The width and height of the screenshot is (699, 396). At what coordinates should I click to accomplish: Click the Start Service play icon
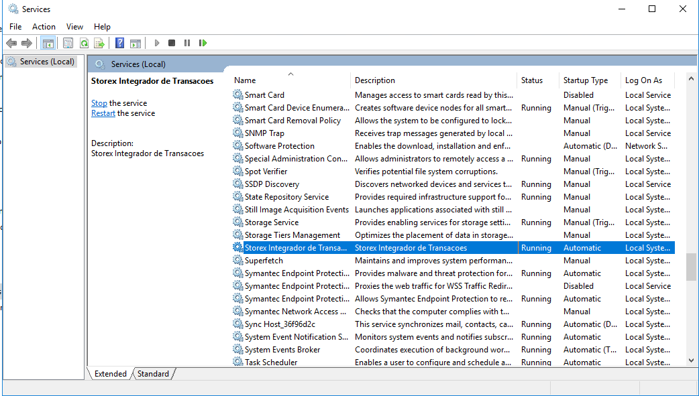click(157, 43)
